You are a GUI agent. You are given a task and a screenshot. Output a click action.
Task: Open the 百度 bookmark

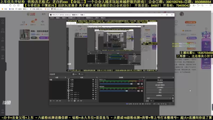click(11, 9)
